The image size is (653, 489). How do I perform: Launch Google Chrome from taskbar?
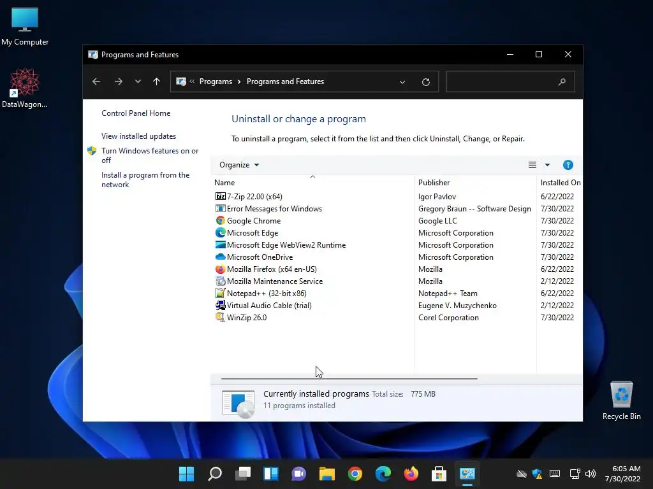(355, 474)
